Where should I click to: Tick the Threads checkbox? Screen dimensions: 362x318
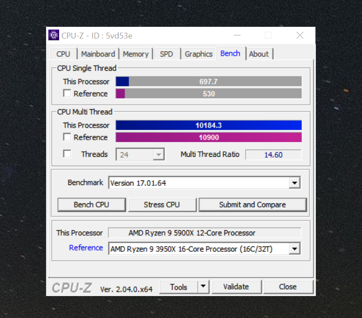point(67,154)
